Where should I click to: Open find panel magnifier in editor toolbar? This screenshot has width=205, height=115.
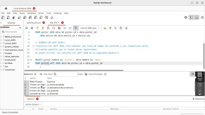pos(115,28)
